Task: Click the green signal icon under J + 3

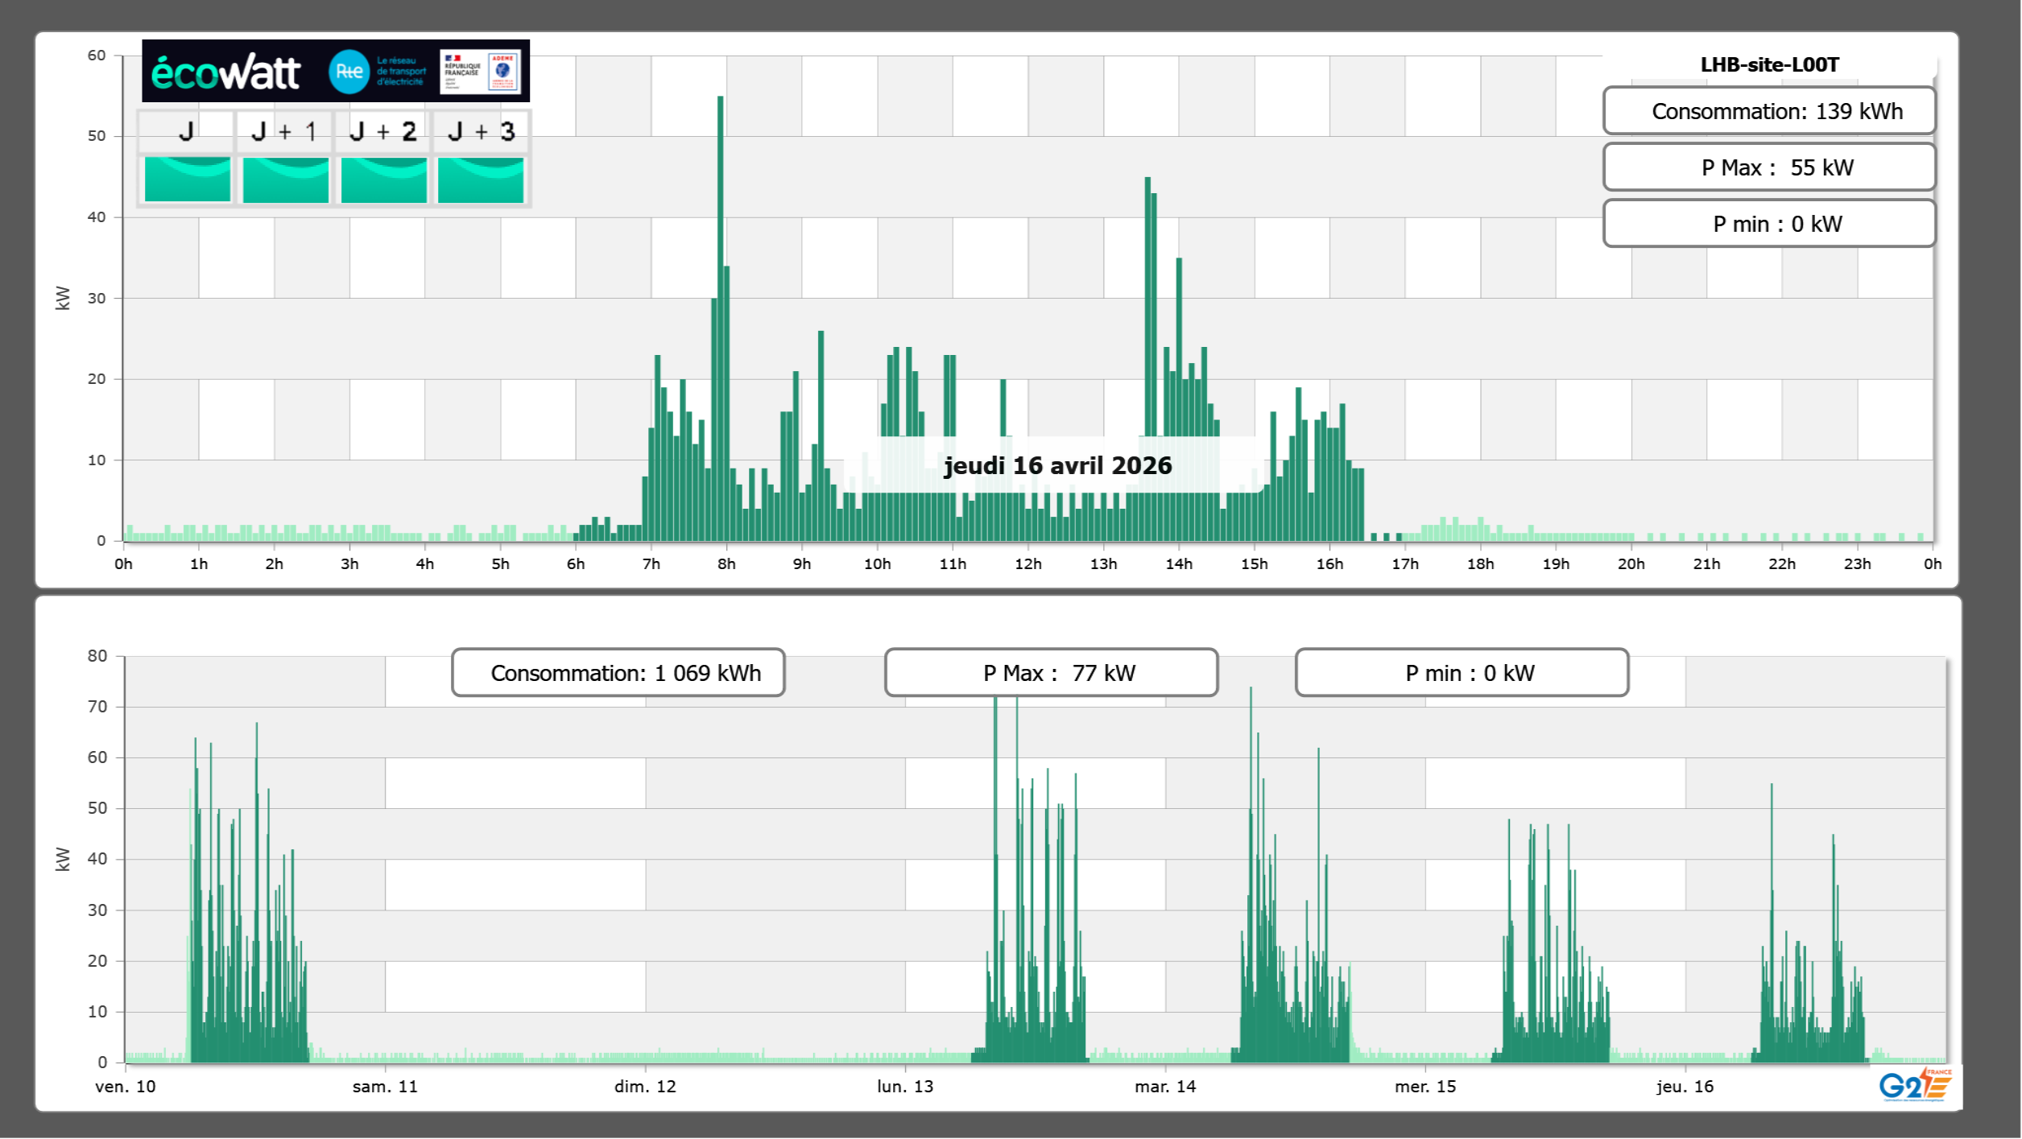Action: coord(481,179)
